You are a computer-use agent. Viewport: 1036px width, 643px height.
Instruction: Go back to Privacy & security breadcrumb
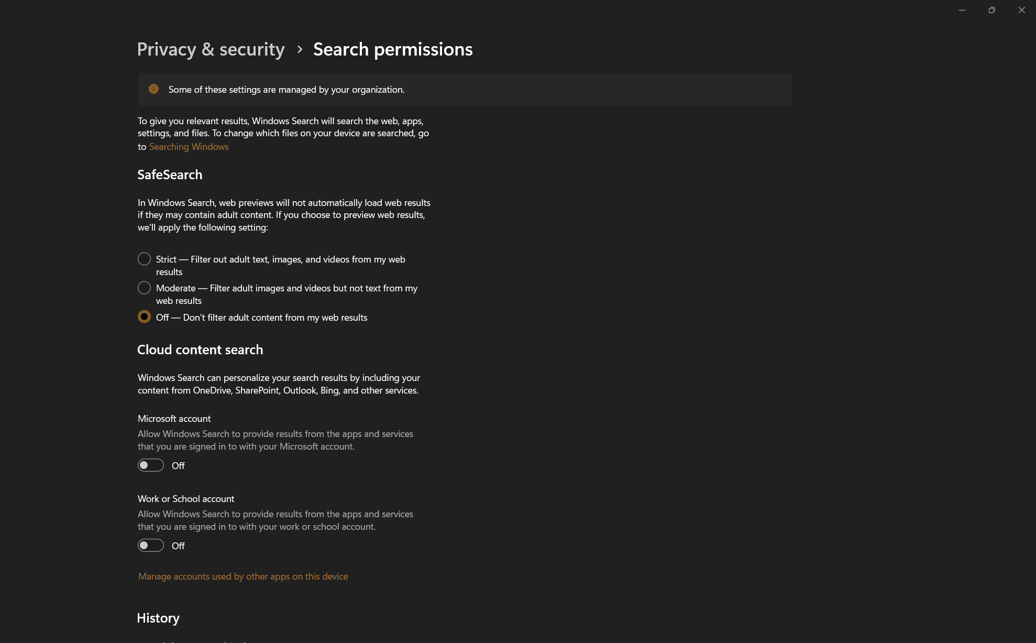pyautogui.click(x=211, y=49)
